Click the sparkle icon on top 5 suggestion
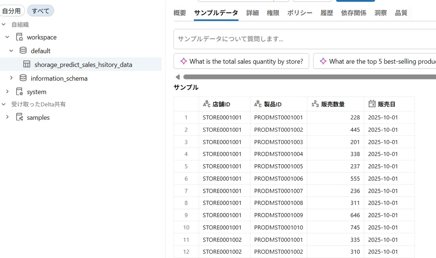The width and height of the screenshot is (436, 258). pos(323,61)
